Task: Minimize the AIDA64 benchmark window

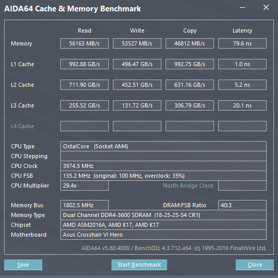Action: tap(242, 8)
